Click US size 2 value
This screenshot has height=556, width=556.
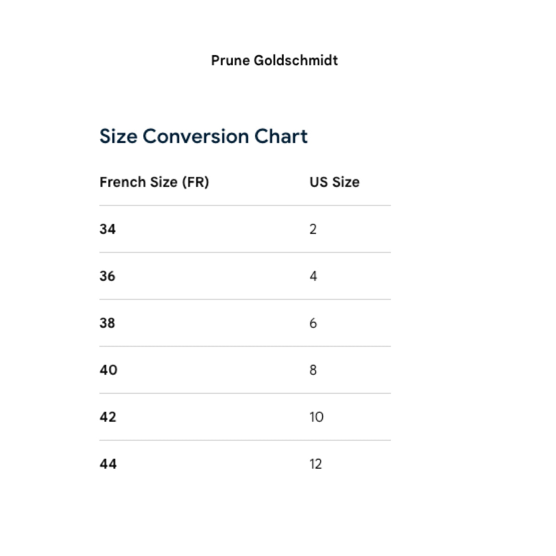click(313, 229)
